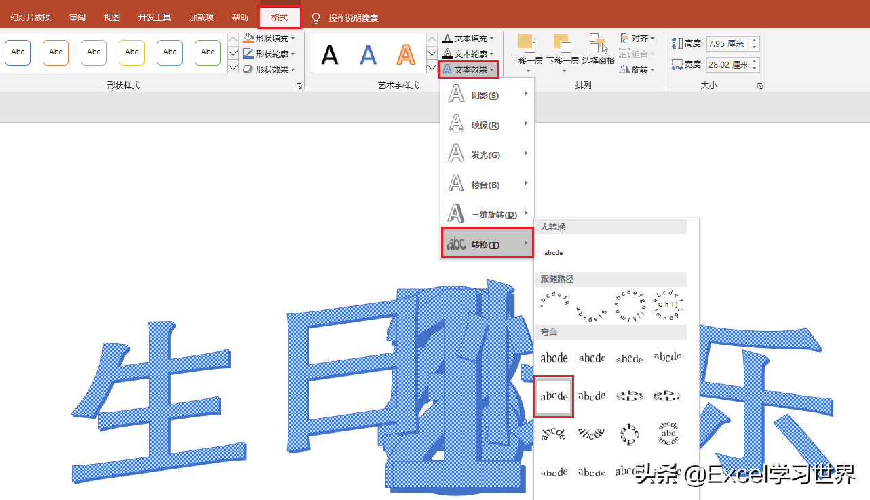Open the 形状填充 dropdown

(269, 39)
